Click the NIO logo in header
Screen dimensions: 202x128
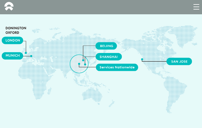pyautogui.click(x=9, y=6)
